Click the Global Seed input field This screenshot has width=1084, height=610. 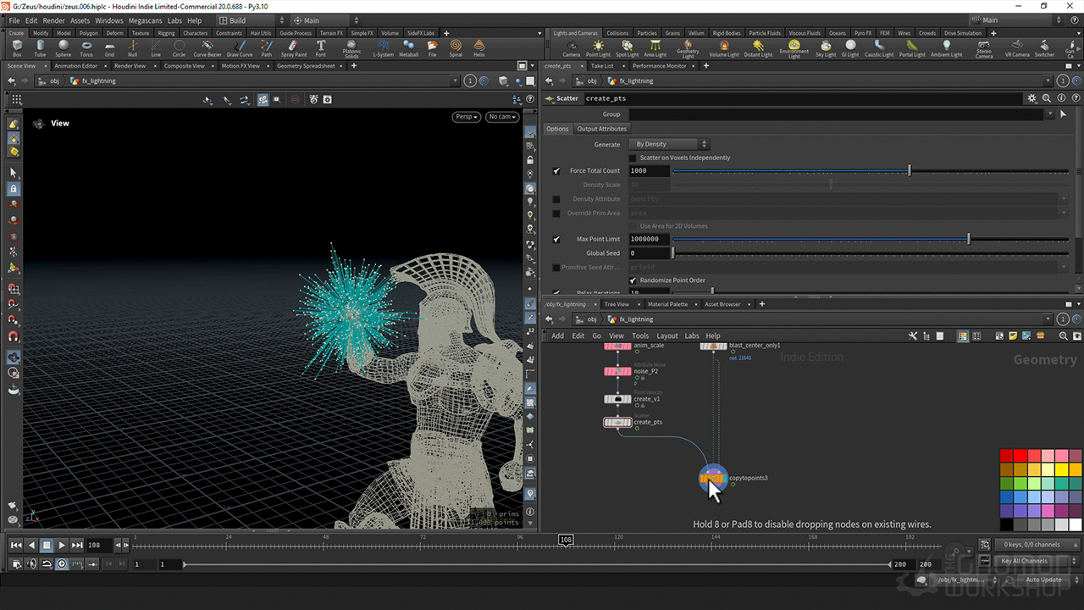click(x=649, y=253)
